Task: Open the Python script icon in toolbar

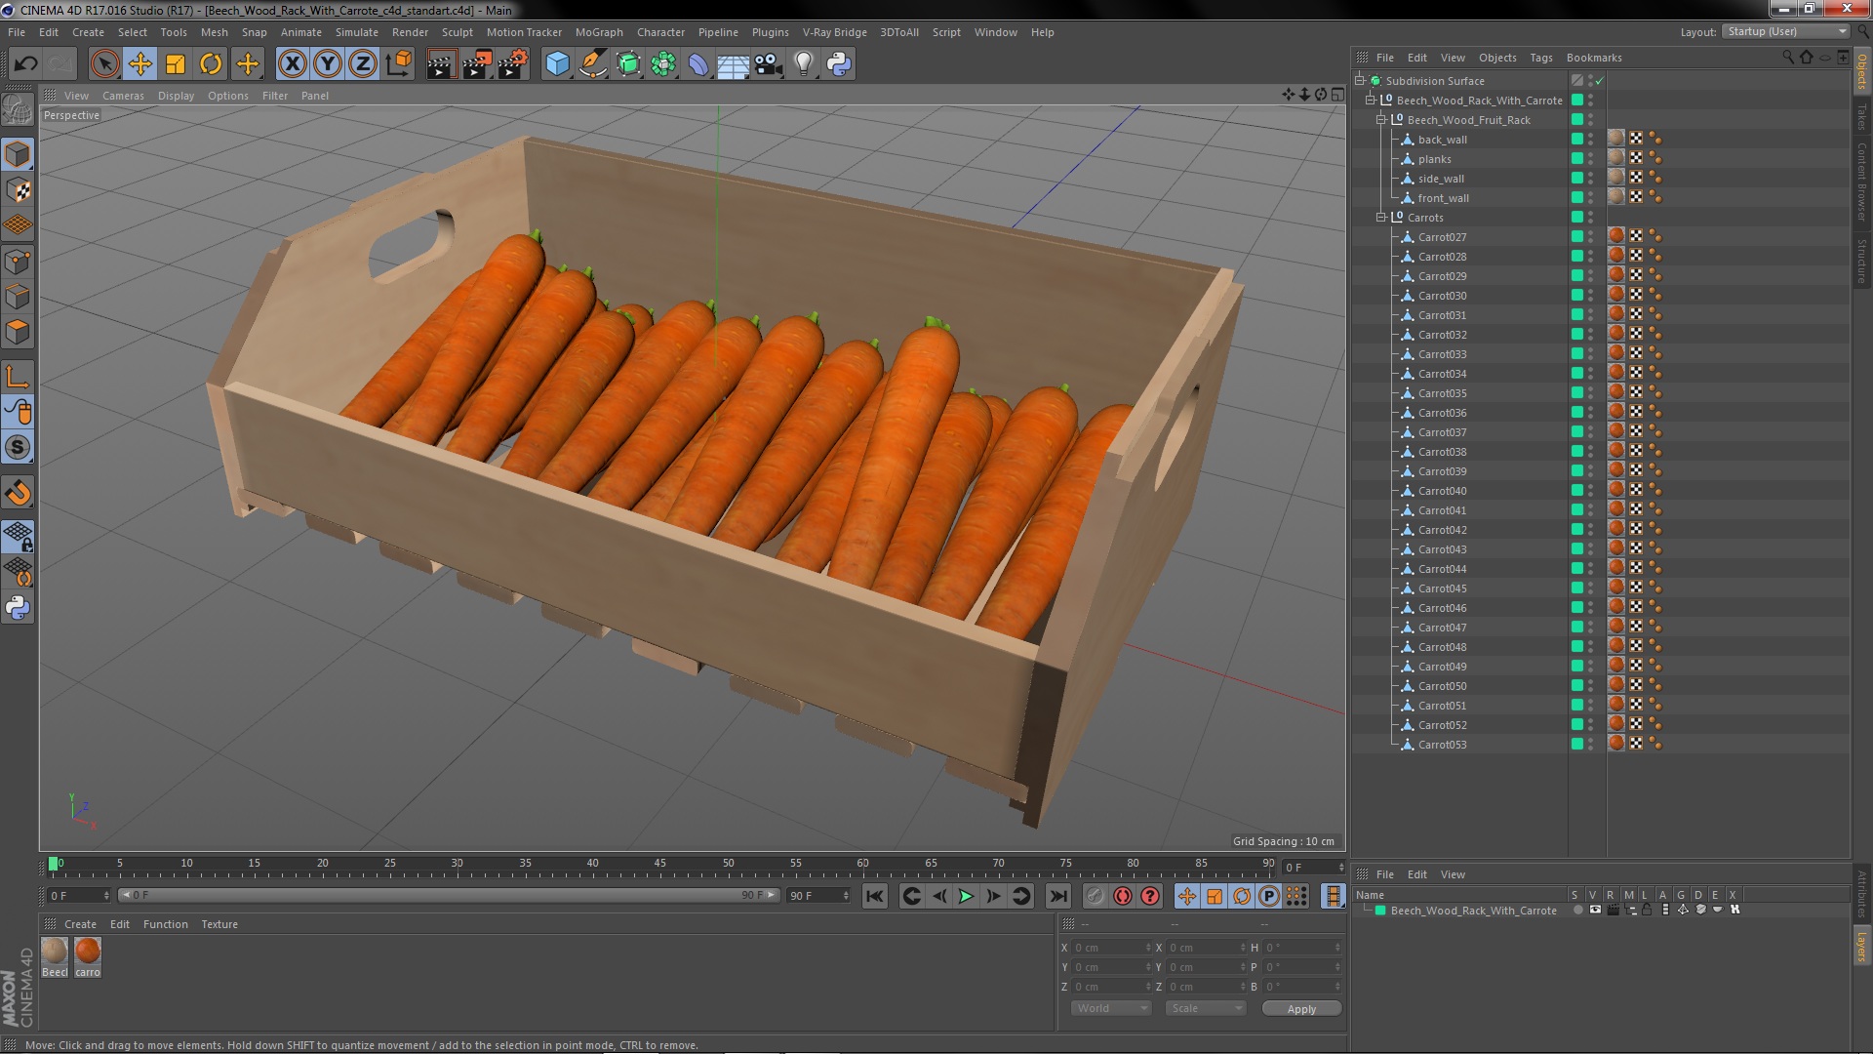Action: (x=839, y=64)
